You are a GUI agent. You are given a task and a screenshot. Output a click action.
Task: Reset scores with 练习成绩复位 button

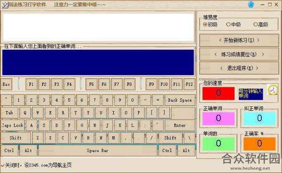pyautogui.click(x=239, y=54)
